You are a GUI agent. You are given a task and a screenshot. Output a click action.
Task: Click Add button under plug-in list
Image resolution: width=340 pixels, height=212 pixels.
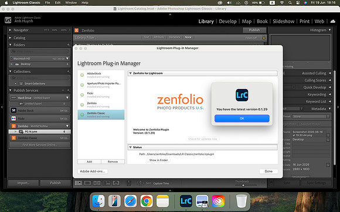[x=89, y=162]
